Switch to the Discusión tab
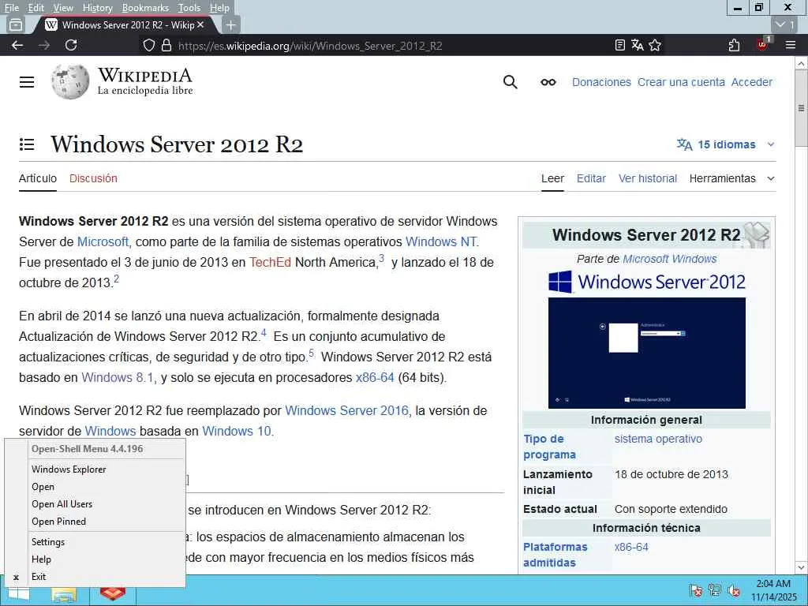 pos(93,178)
